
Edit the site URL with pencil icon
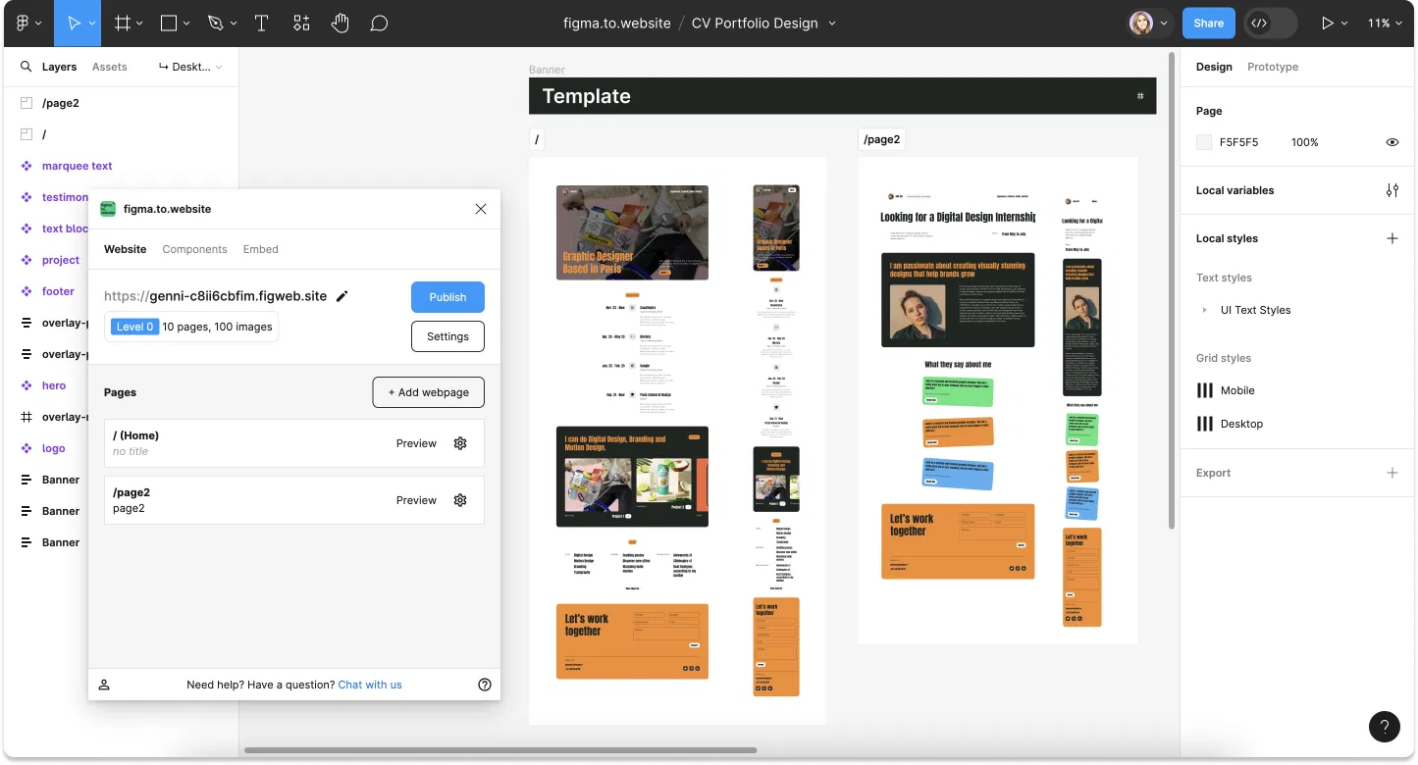point(342,296)
